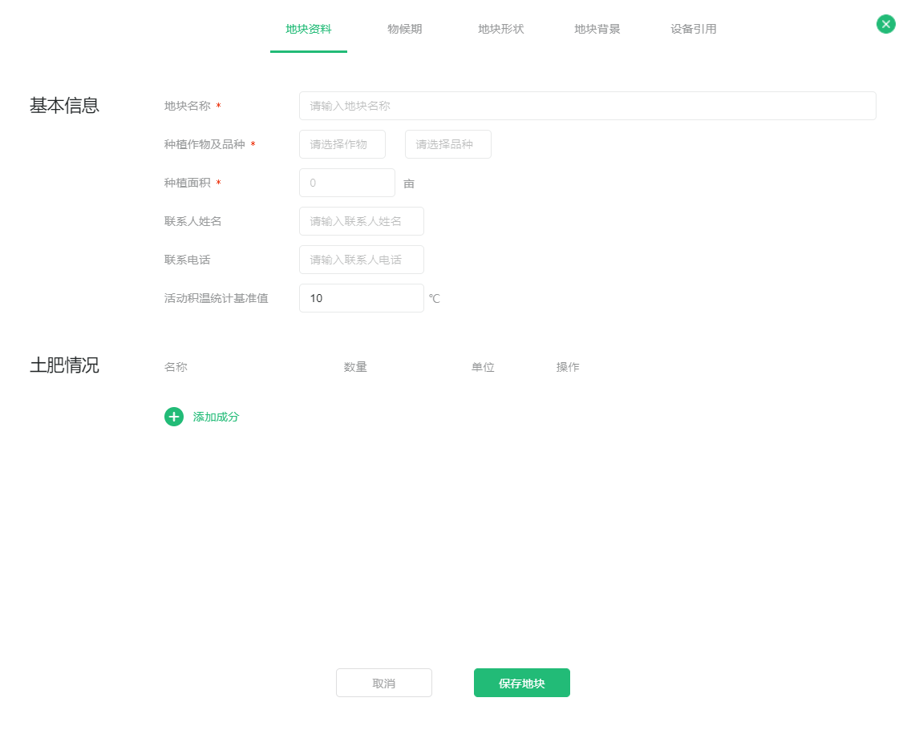Select the 地块背景 tab

pos(597,29)
